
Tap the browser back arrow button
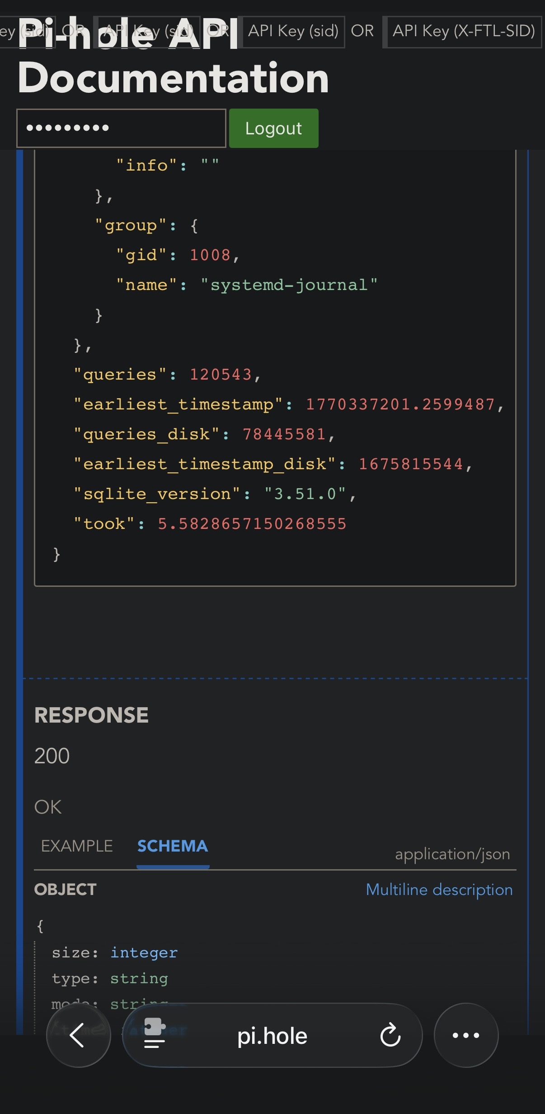78,1035
